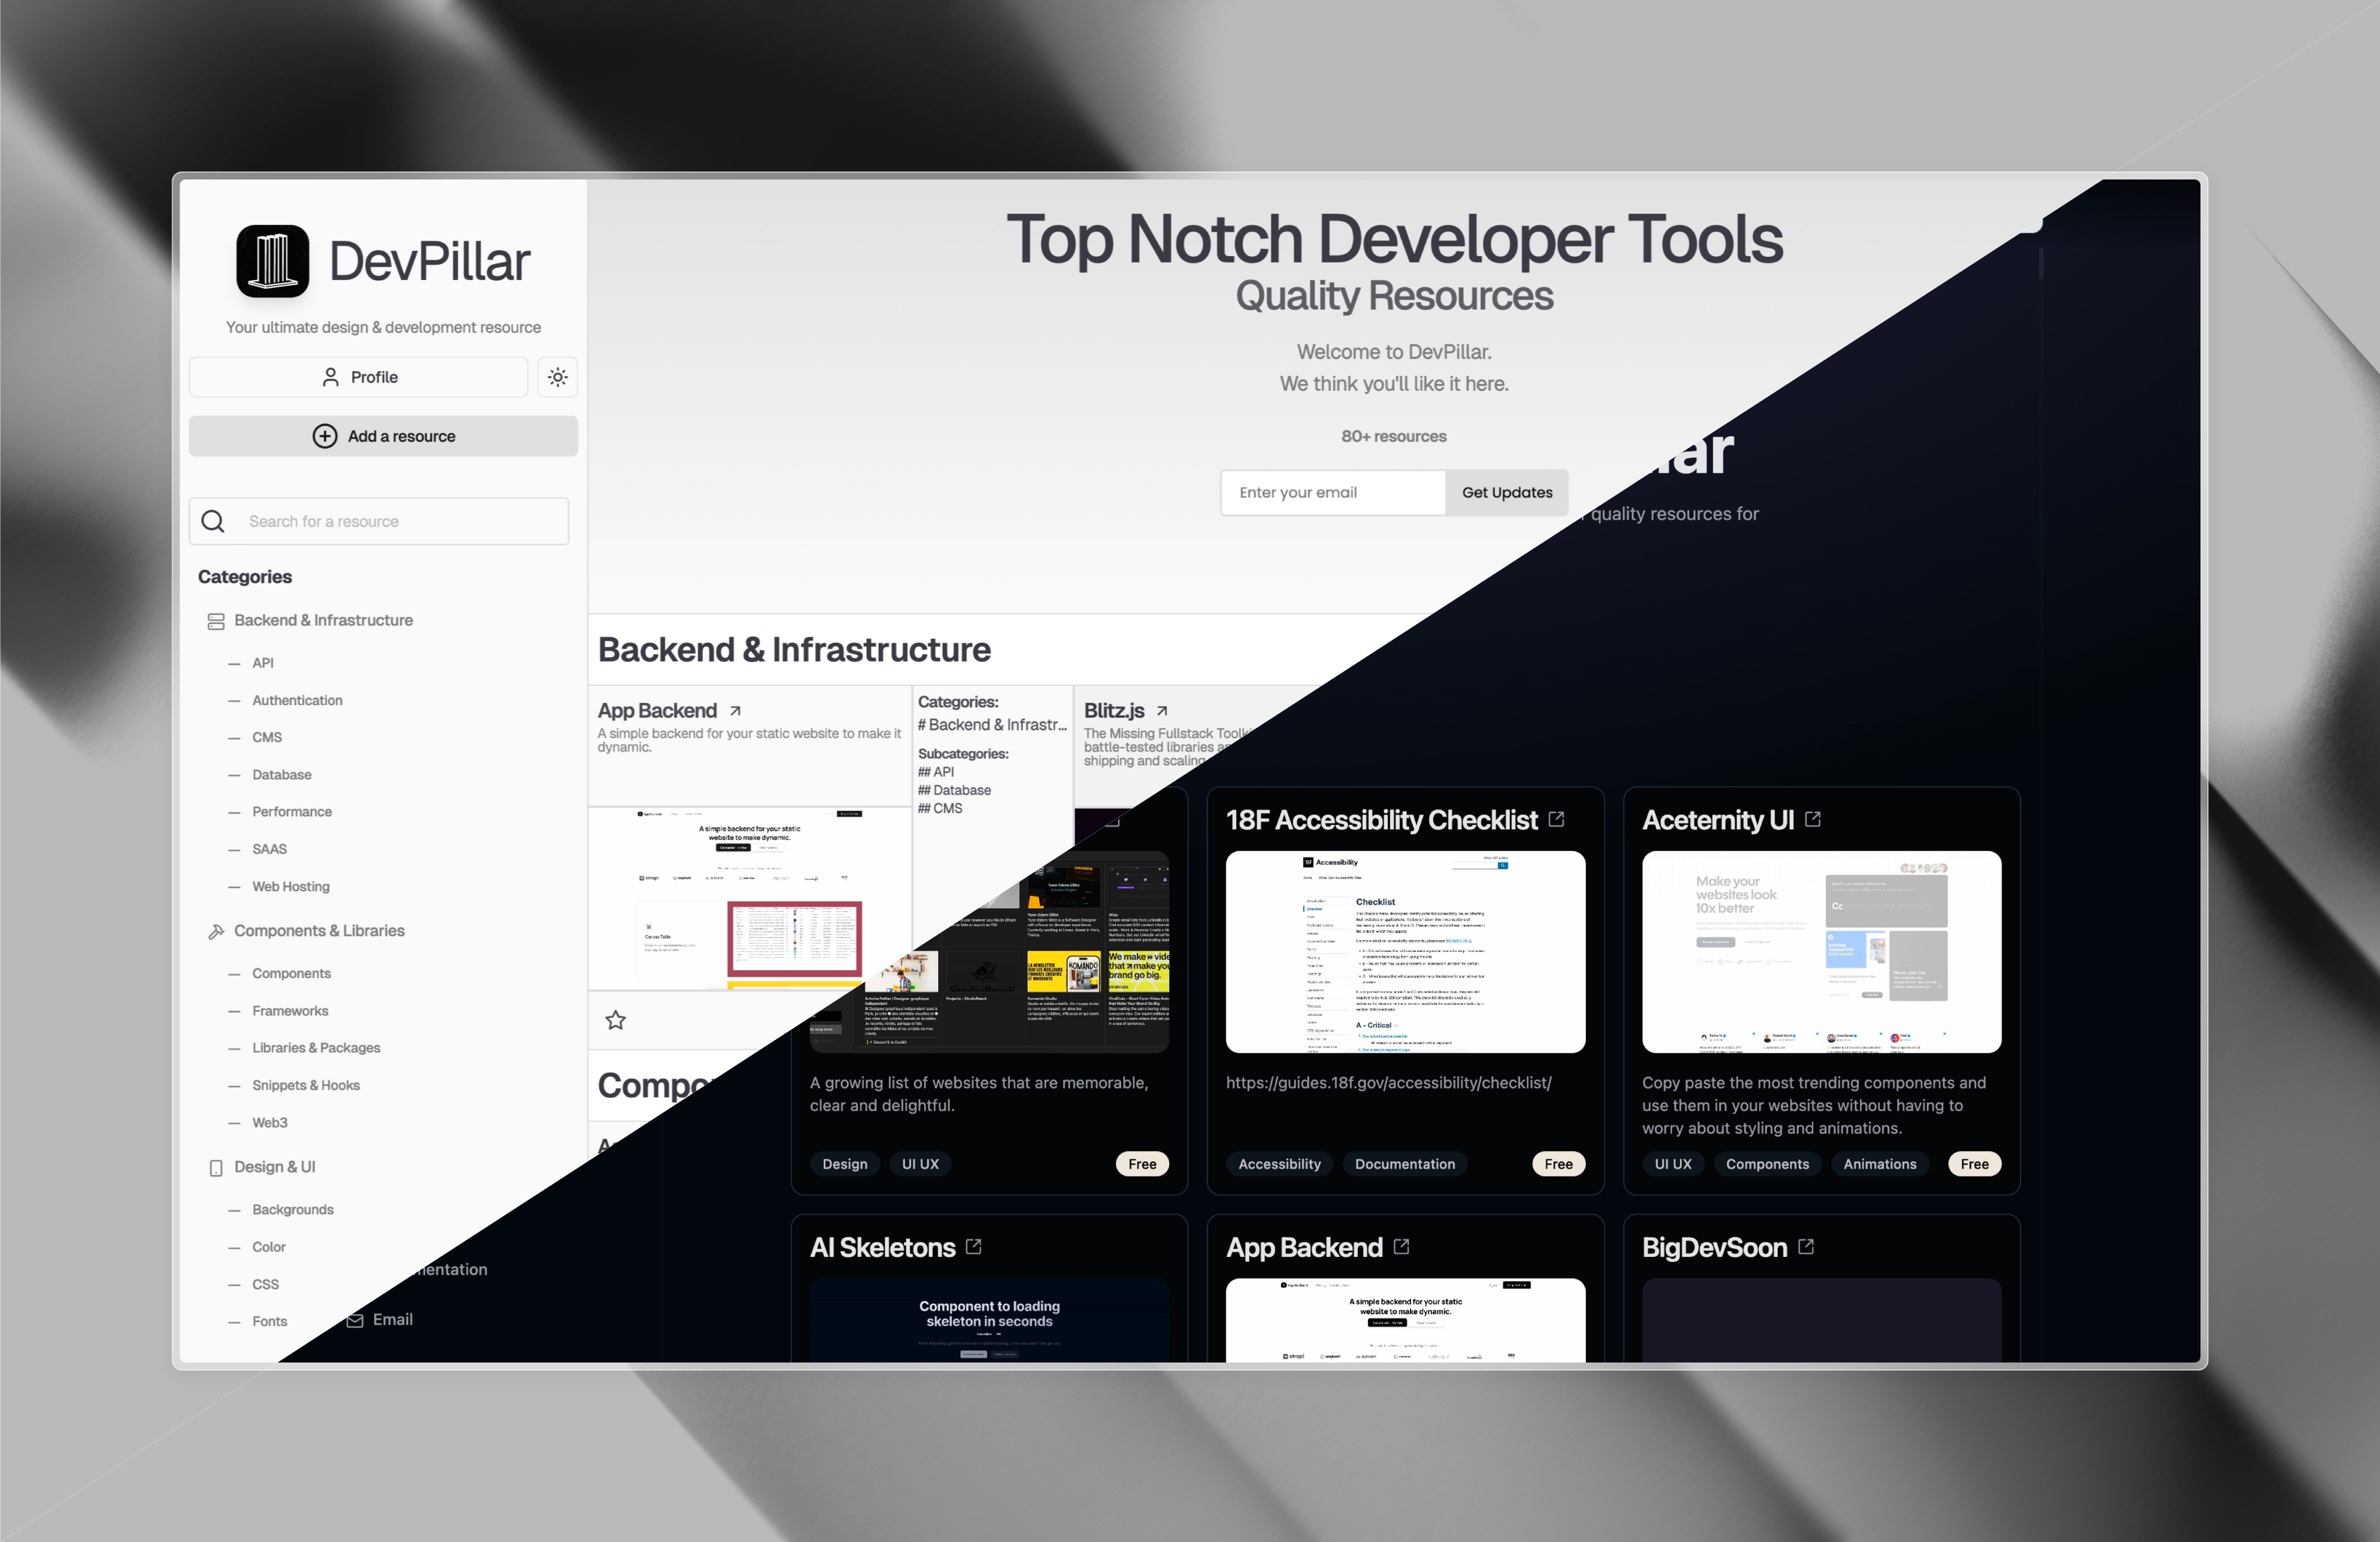Click the plus circle icon on Add a resource
The image size is (2380, 1542).
325,436
